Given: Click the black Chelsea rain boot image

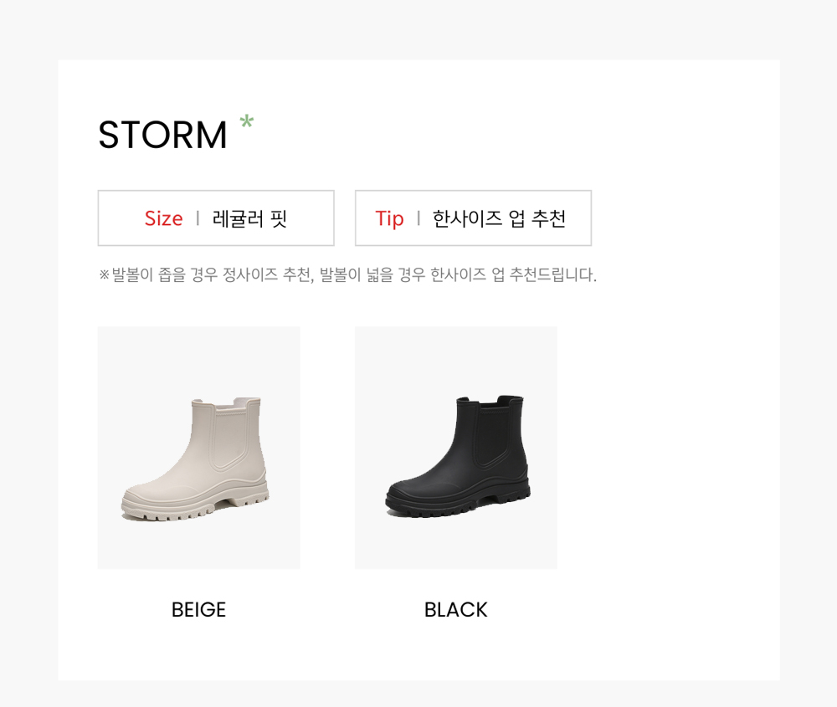Looking at the screenshot, I should click(458, 456).
